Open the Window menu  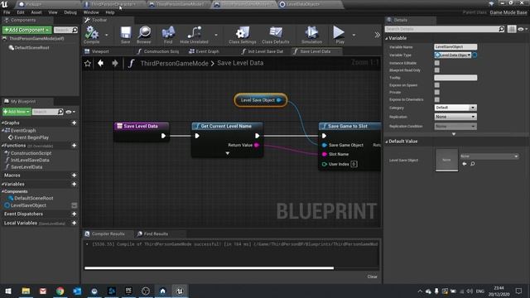click(91, 12)
